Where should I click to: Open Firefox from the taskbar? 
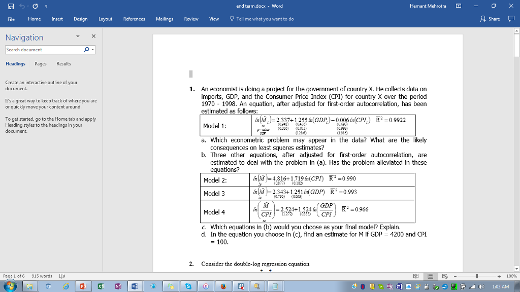pyautogui.click(x=223, y=286)
